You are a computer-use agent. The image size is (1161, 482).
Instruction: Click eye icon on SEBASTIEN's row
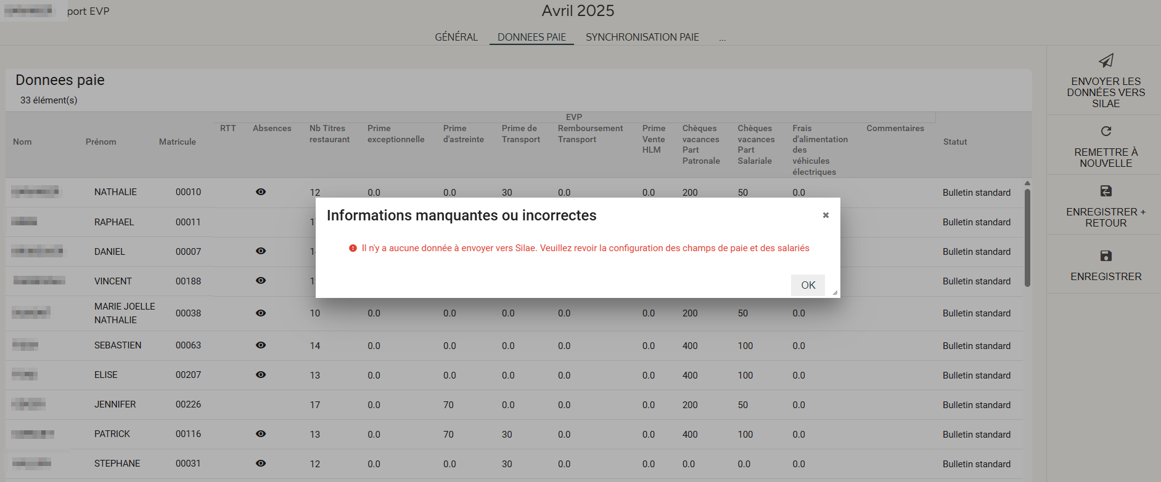pyautogui.click(x=261, y=345)
